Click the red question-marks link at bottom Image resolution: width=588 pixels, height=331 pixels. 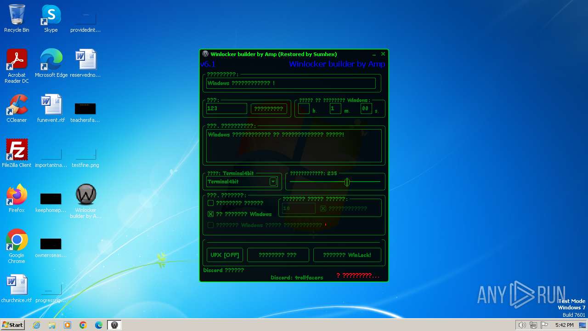(358, 275)
